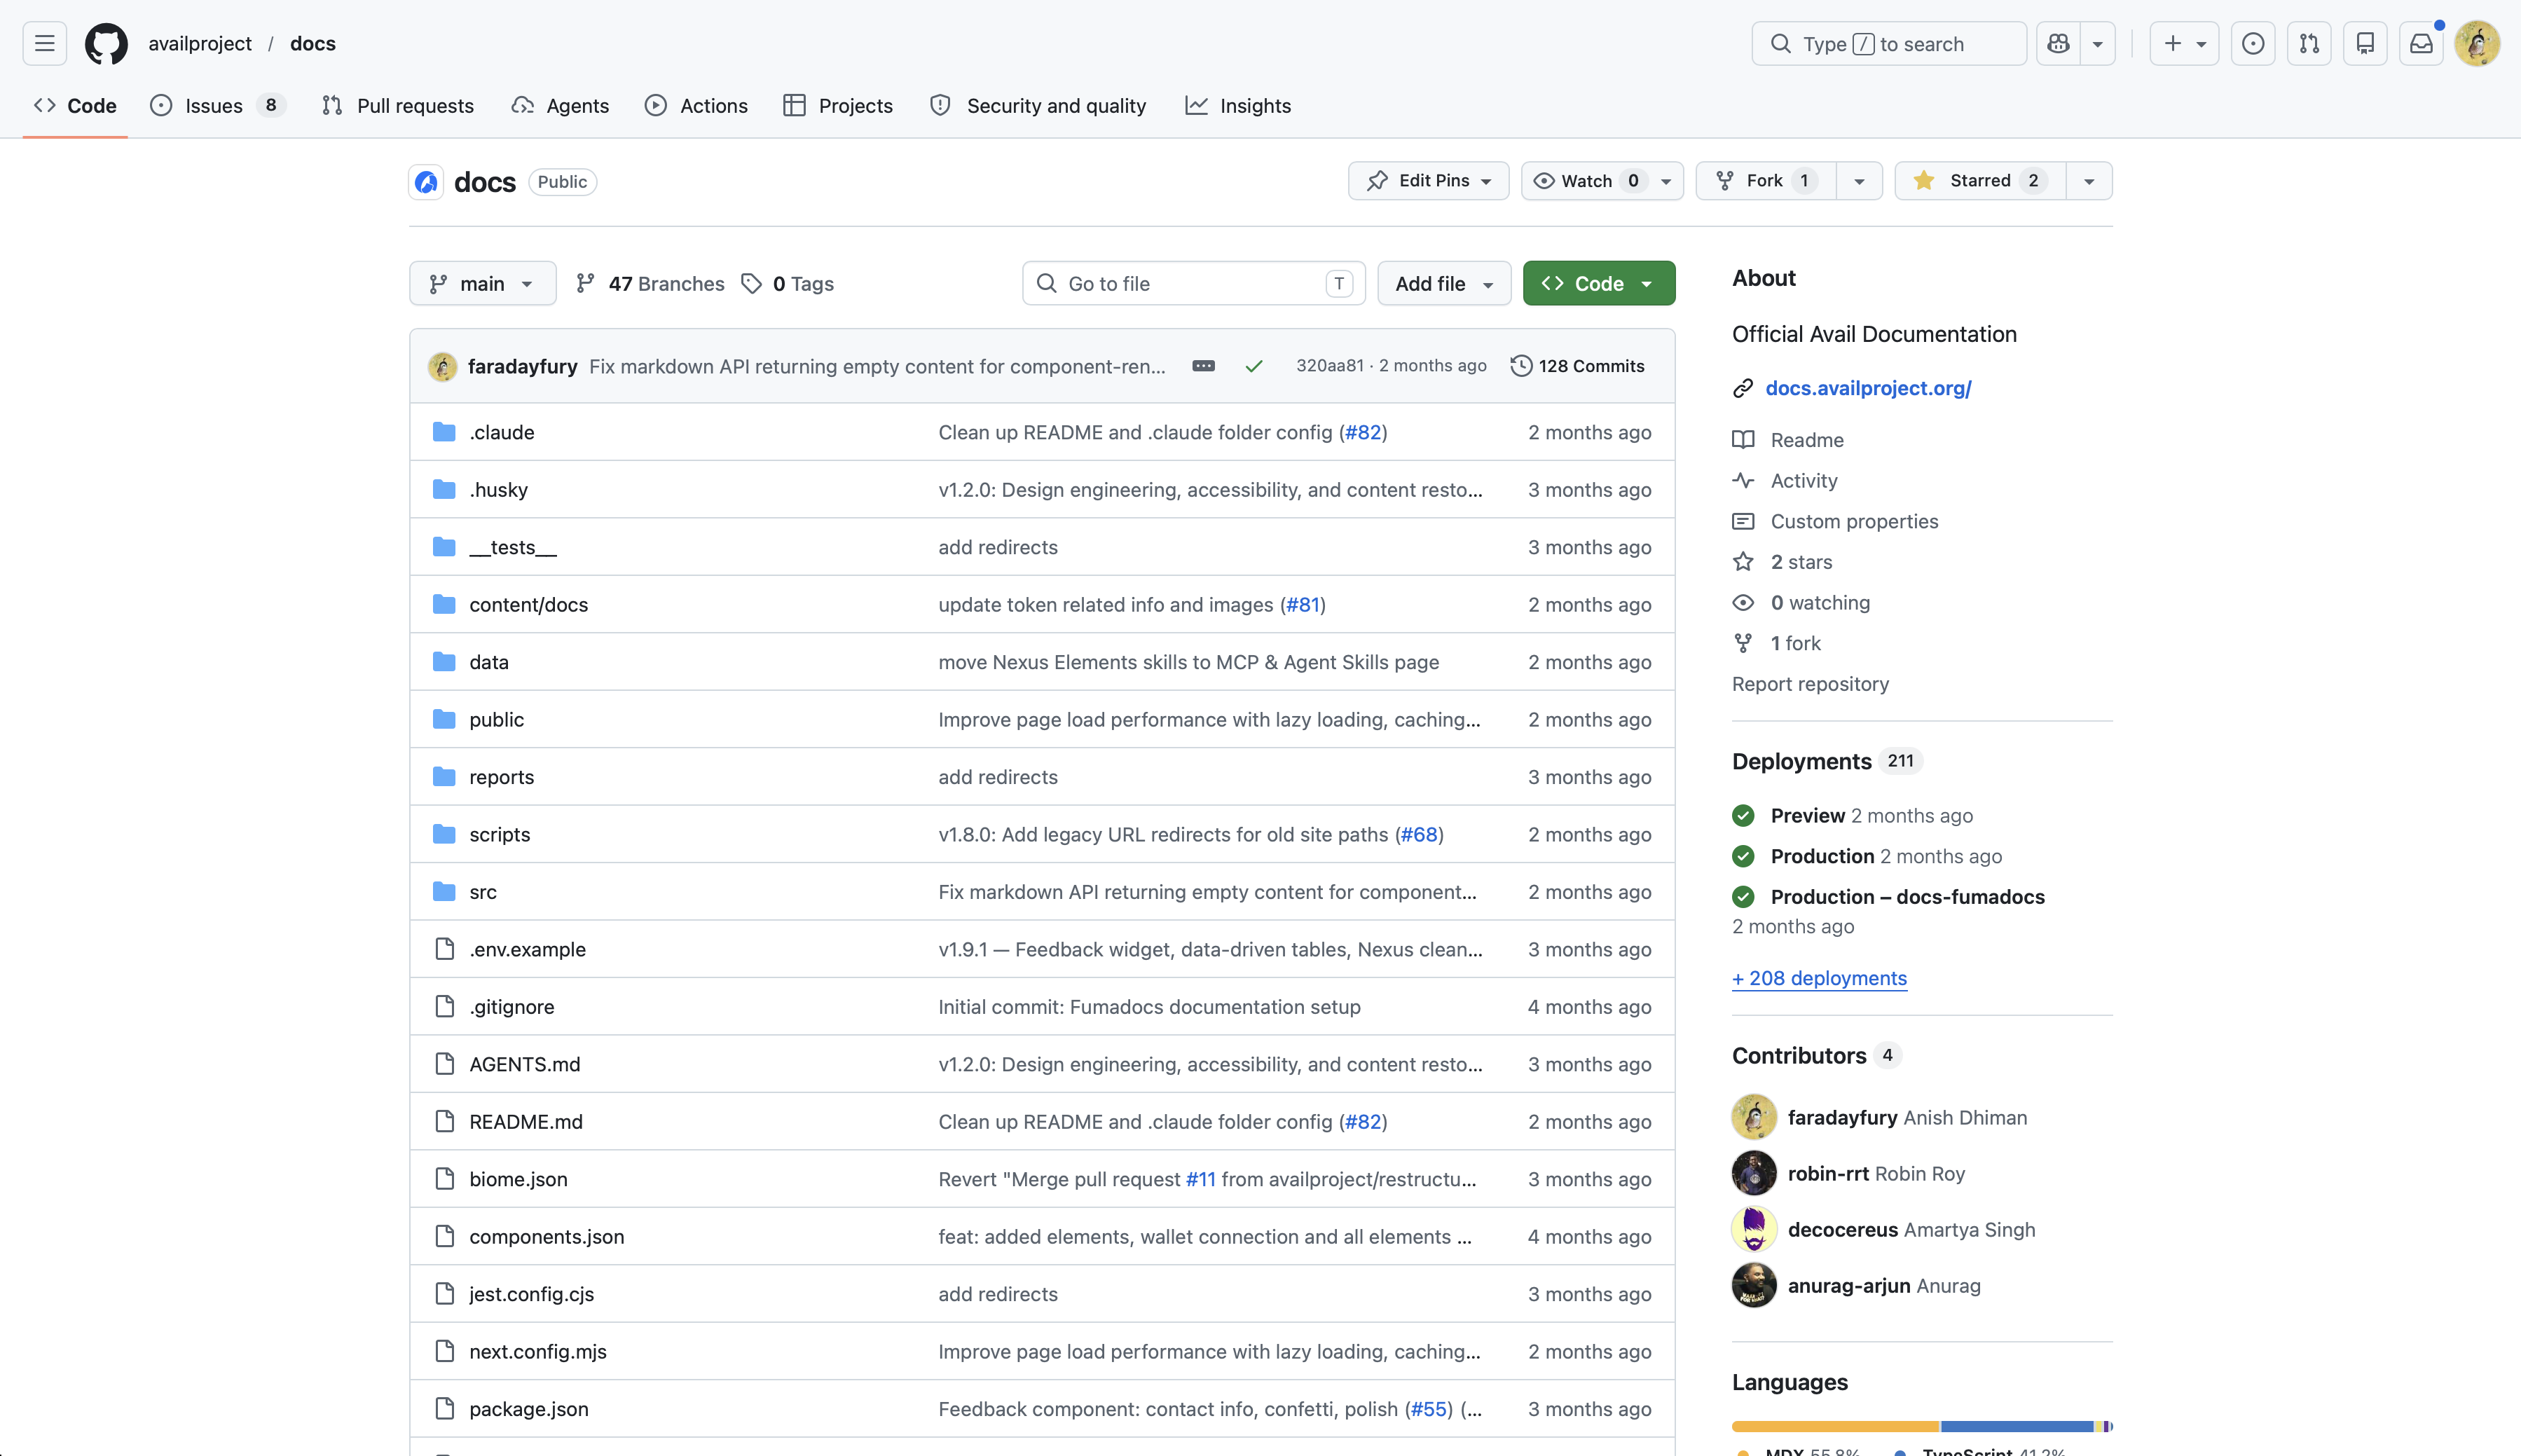Open the Add file dropdown
Image resolution: width=2521 pixels, height=1456 pixels.
1444,284
